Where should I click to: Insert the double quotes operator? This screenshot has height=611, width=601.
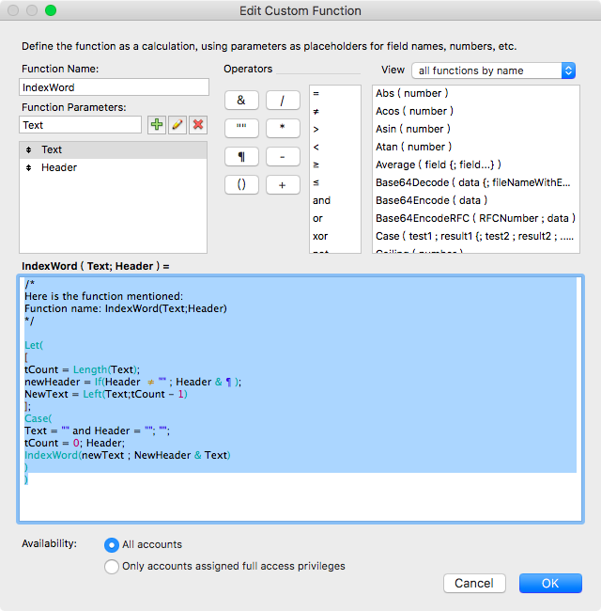click(x=241, y=128)
